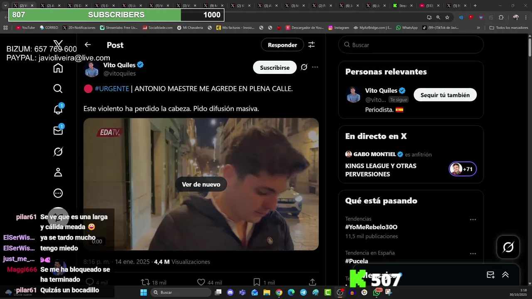Click the new message icon in Mensajes bar
Screen dimensions: 532x299
pos(490,275)
